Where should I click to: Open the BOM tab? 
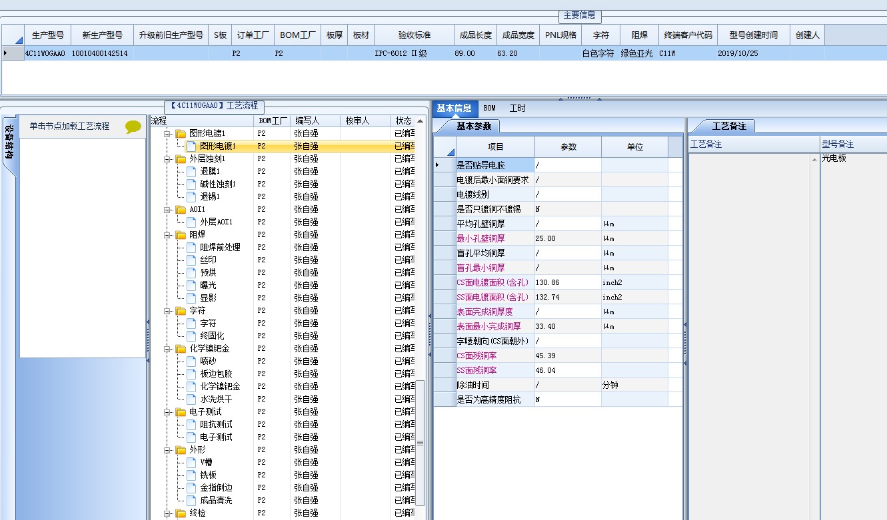(490, 108)
